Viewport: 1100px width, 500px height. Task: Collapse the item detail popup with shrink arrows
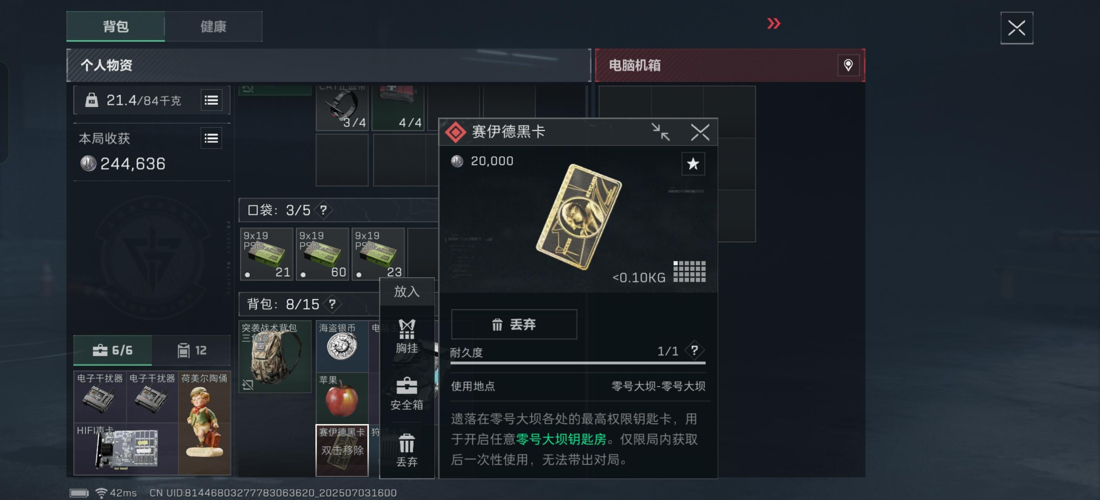(x=660, y=132)
